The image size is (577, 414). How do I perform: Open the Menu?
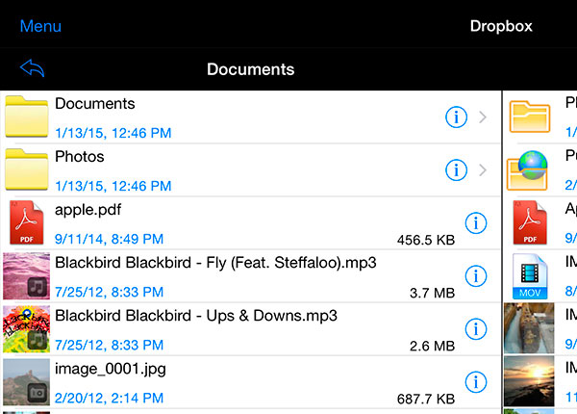pyautogui.click(x=40, y=26)
